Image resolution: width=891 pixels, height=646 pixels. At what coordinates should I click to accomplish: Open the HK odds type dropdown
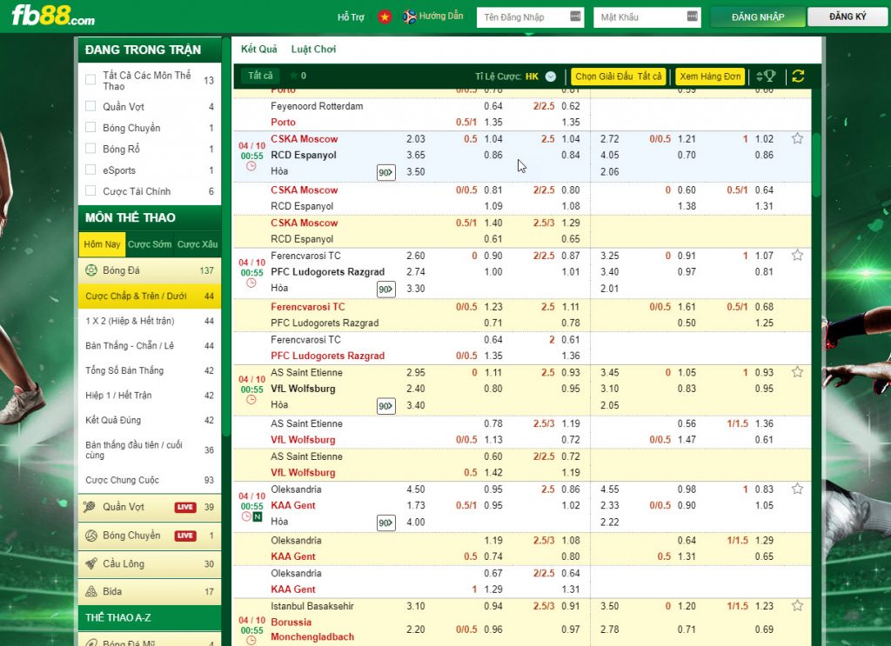[550, 77]
